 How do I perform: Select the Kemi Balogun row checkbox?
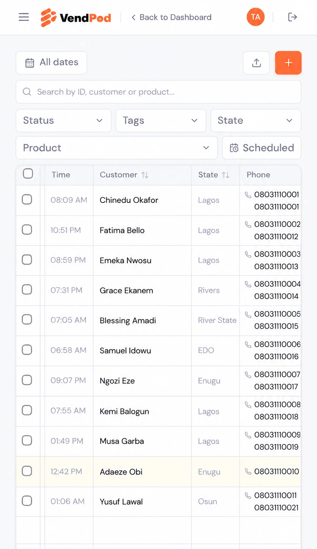[27, 410]
